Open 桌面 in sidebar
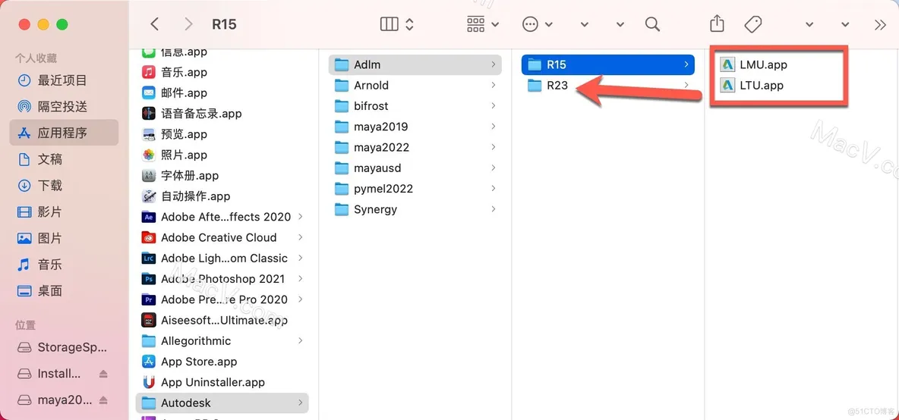This screenshot has height=420, width=899. tap(64, 290)
